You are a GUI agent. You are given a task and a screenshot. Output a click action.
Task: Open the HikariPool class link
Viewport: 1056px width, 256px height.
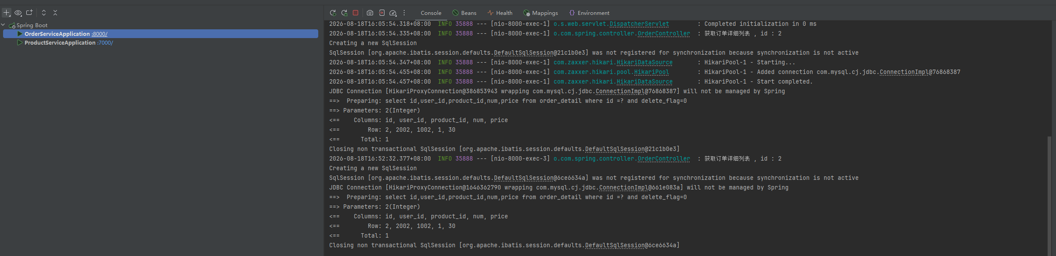[651, 72]
